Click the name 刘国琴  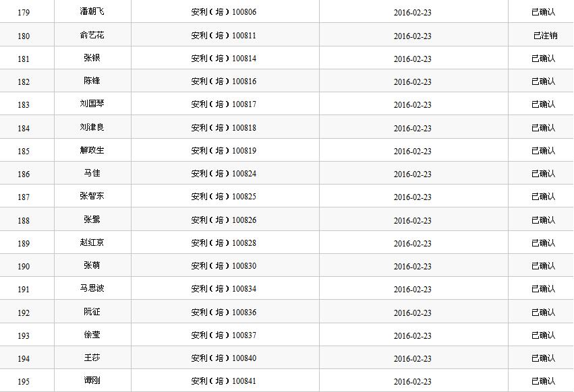[92, 104]
